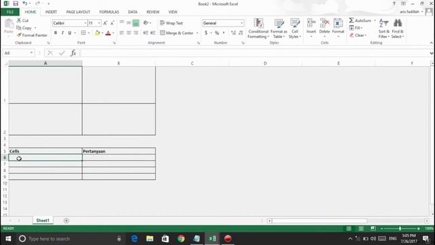Open the FILE tab
This screenshot has width=435, height=245.
[10, 12]
